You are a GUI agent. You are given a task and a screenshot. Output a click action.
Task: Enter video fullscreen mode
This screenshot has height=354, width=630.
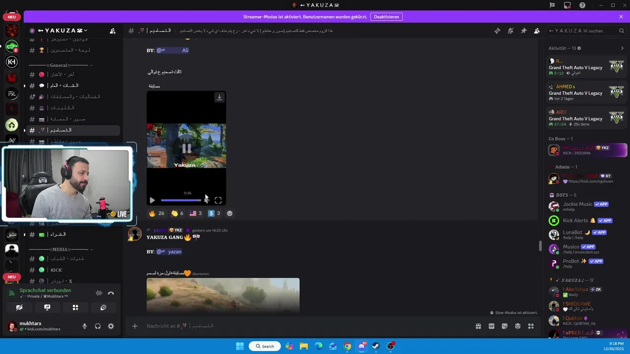pyautogui.click(x=218, y=200)
